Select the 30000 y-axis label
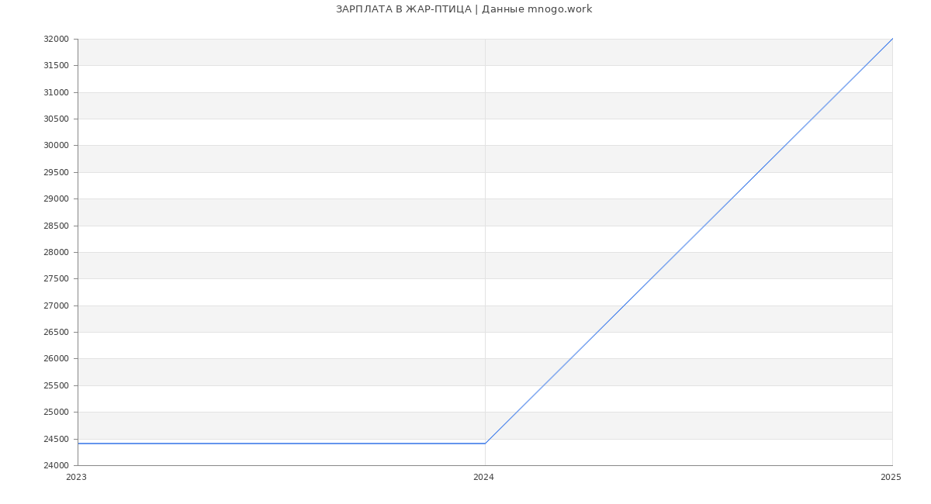931x504 pixels. point(56,145)
